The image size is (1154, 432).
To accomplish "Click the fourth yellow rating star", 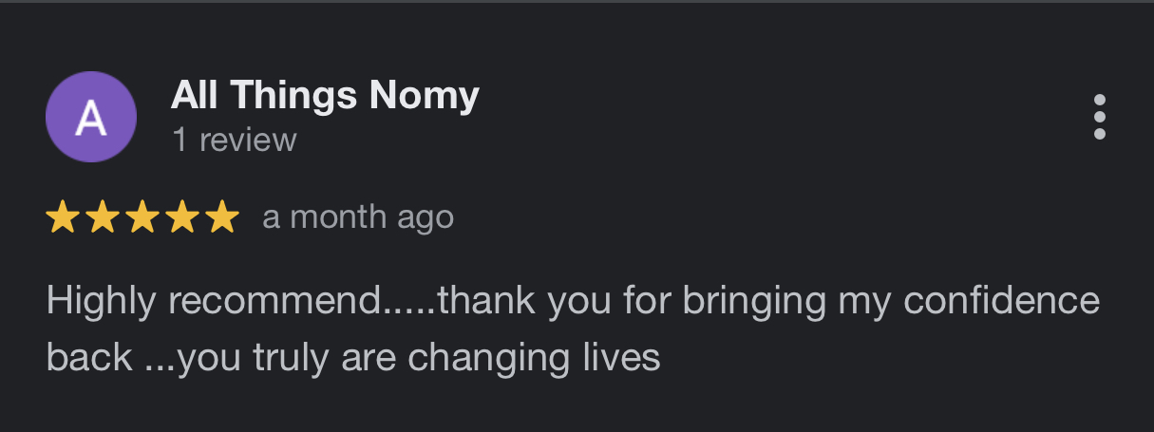I will click(182, 217).
